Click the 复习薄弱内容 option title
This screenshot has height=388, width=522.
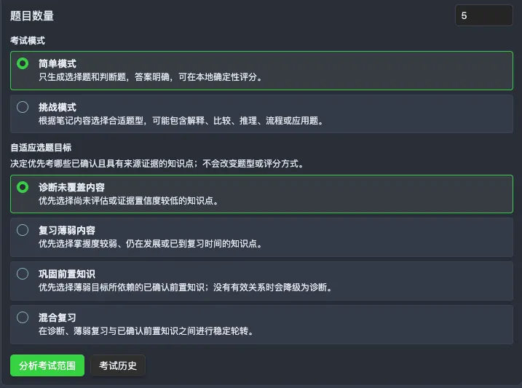pos(67,230)
